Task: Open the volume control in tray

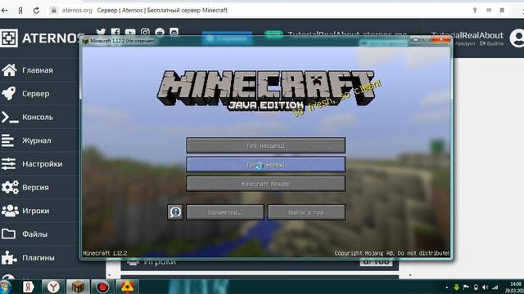Action: tap(486, 287)
